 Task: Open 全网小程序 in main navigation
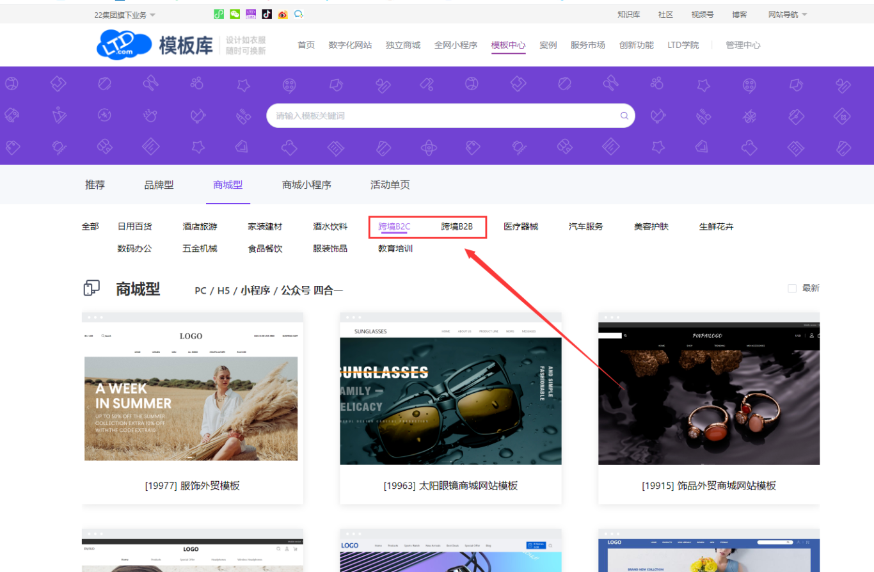(x=456, y=45)
